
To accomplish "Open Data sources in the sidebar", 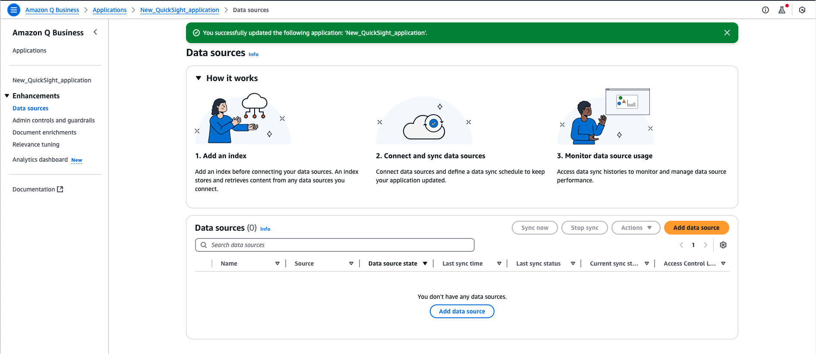I will (x=31, y=108).
